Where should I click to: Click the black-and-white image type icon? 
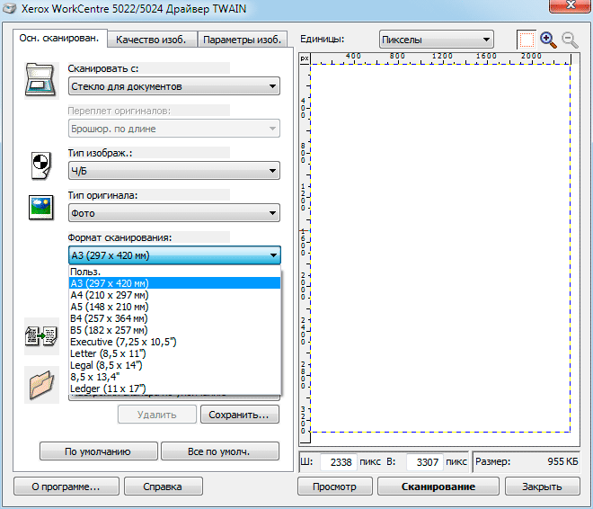[40, 165]
